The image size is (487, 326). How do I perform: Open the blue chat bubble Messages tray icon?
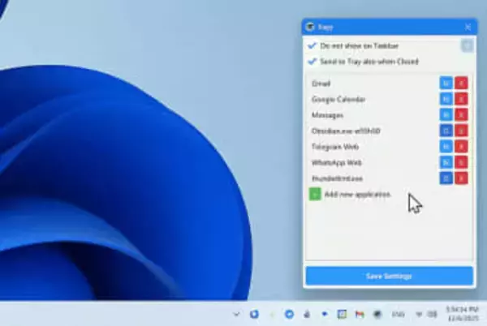click(325, 314)
